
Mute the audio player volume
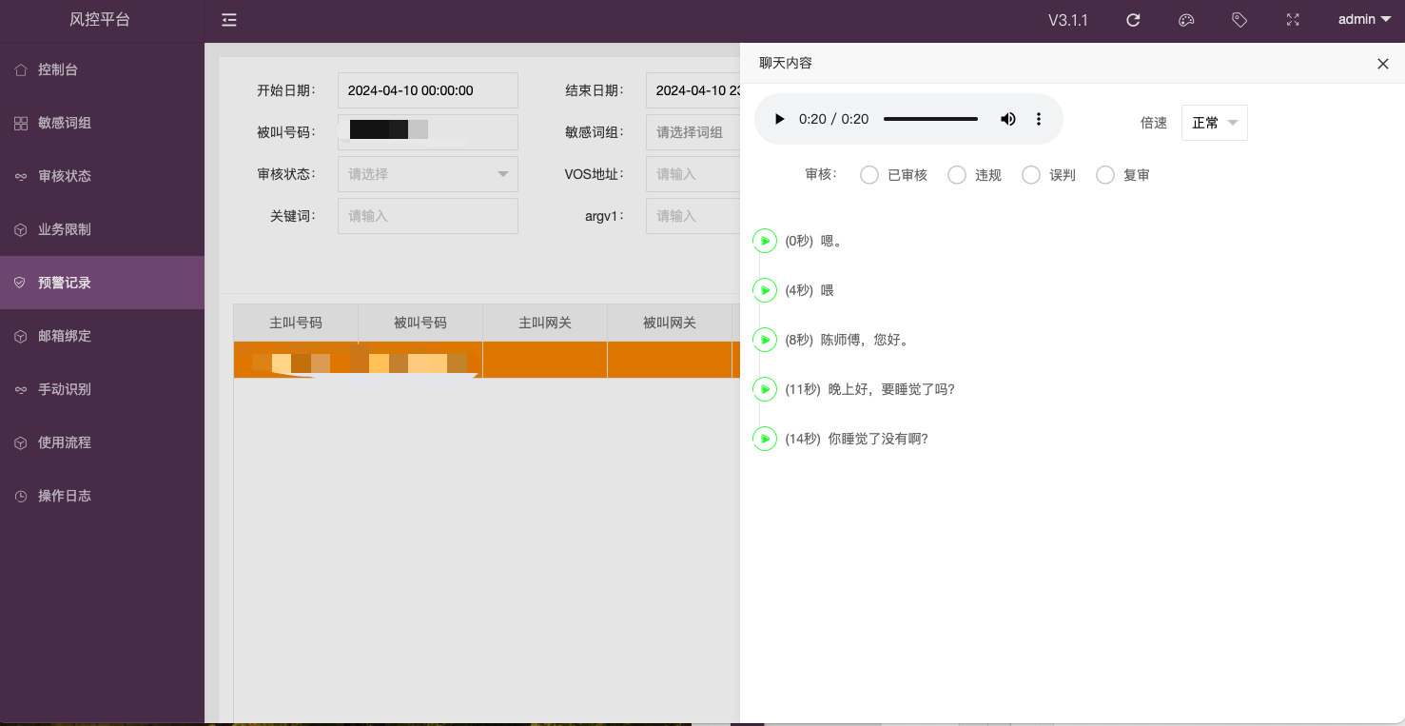pos(1008,119)
